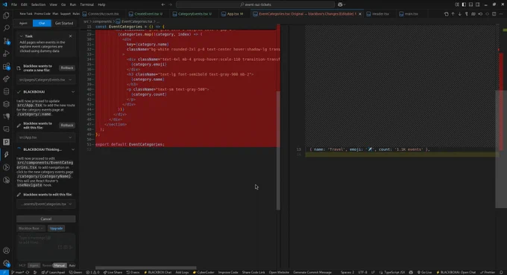Screen dimensions: 507x275
Task: Open the File menu
Action: pyautogui.click(x=14, y=4)
